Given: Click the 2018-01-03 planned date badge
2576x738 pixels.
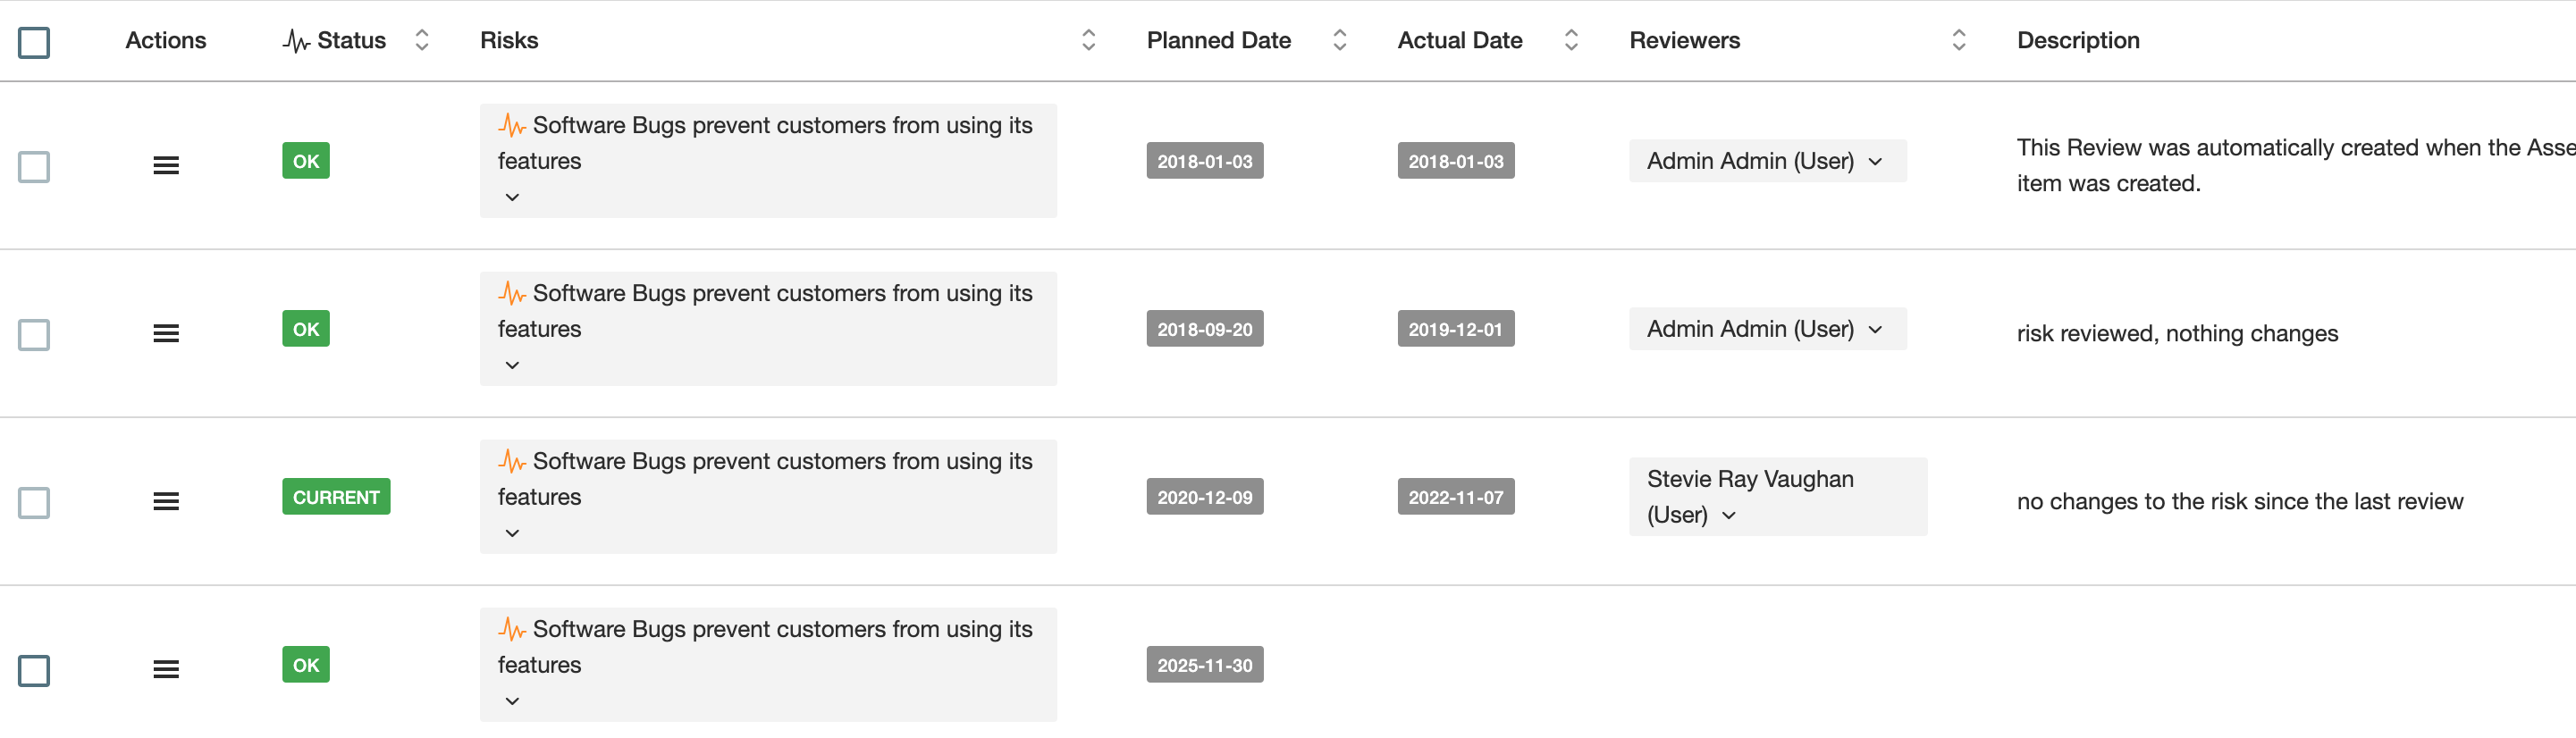Looking at the screenshot, I should [1204, 160].
